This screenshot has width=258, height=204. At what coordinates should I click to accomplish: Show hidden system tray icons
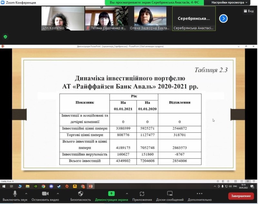pyautogui.click(x=215, y=186)
